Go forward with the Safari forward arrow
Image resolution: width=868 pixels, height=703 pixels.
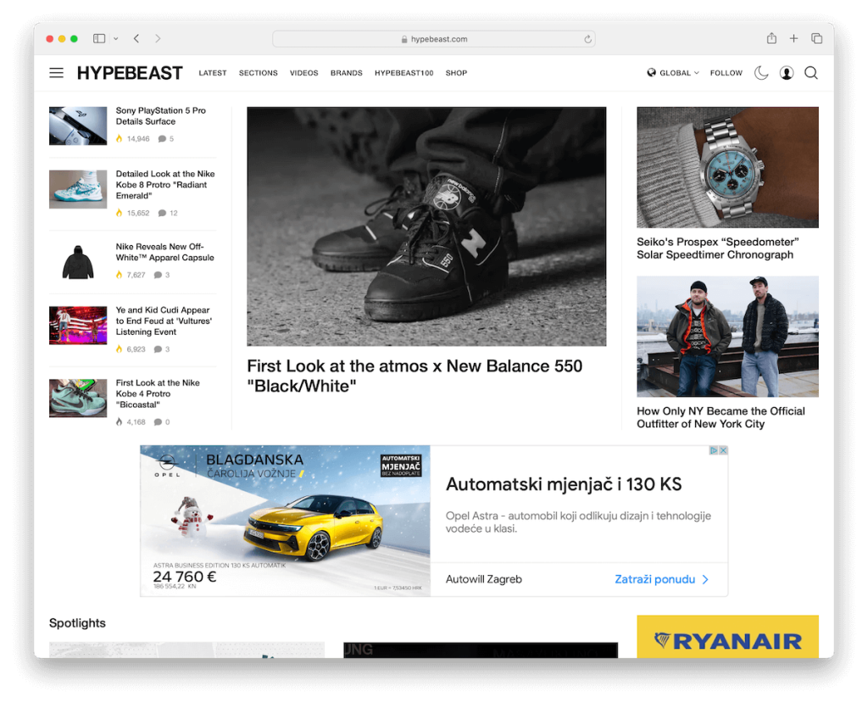(158, 38)
